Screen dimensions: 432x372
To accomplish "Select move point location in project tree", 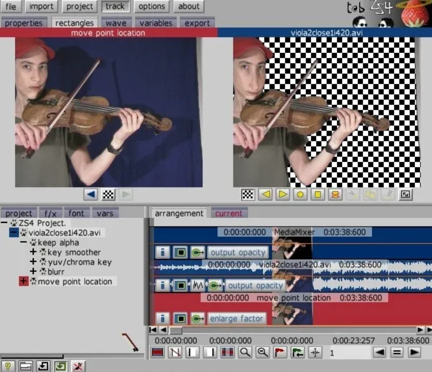I will [75, 282].
